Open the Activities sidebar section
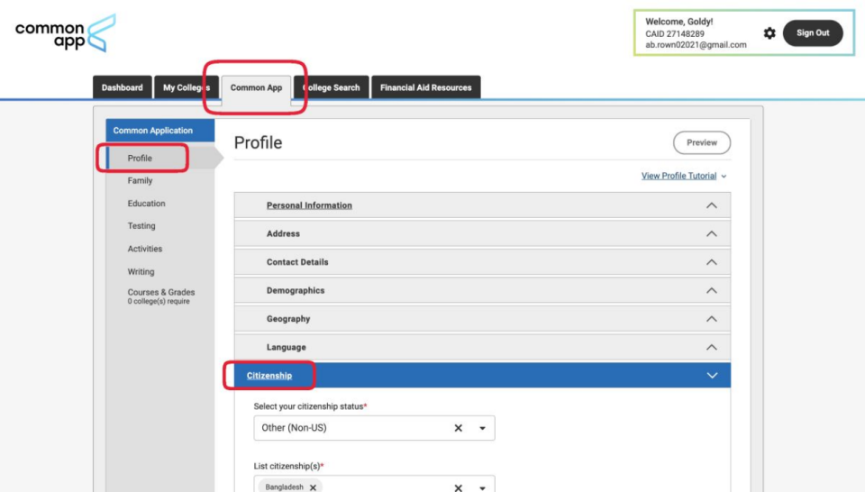This screenshot has height=492, width=865. [x=145, y=249]
